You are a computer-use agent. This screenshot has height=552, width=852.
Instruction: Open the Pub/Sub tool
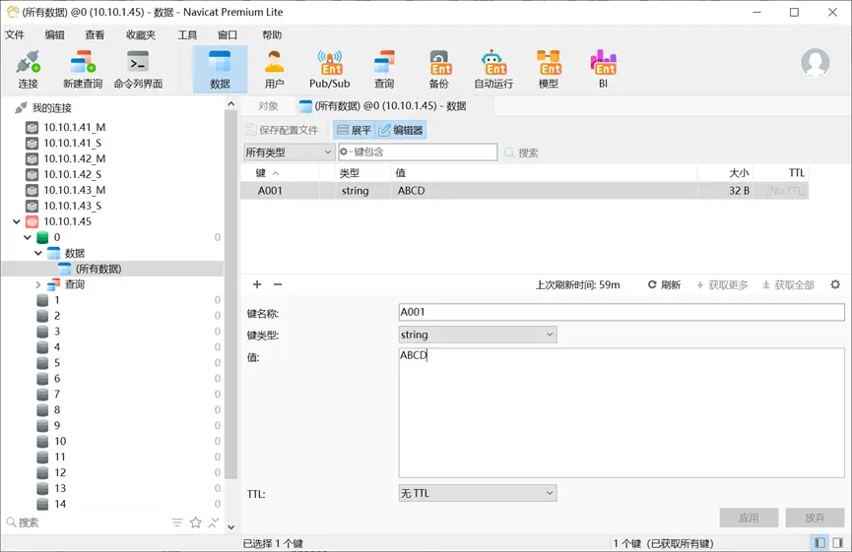click(330, 70)
